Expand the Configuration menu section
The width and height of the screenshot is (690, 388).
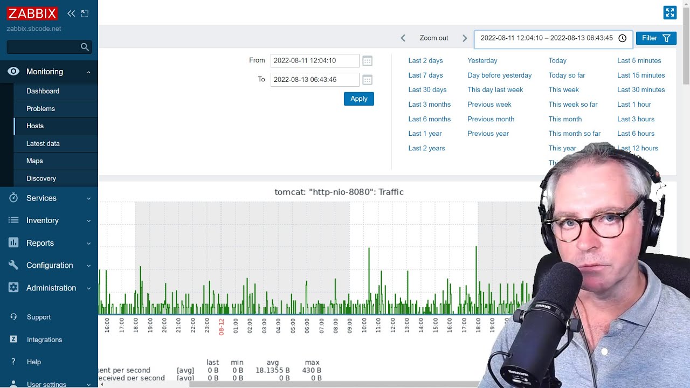(88, 266)
